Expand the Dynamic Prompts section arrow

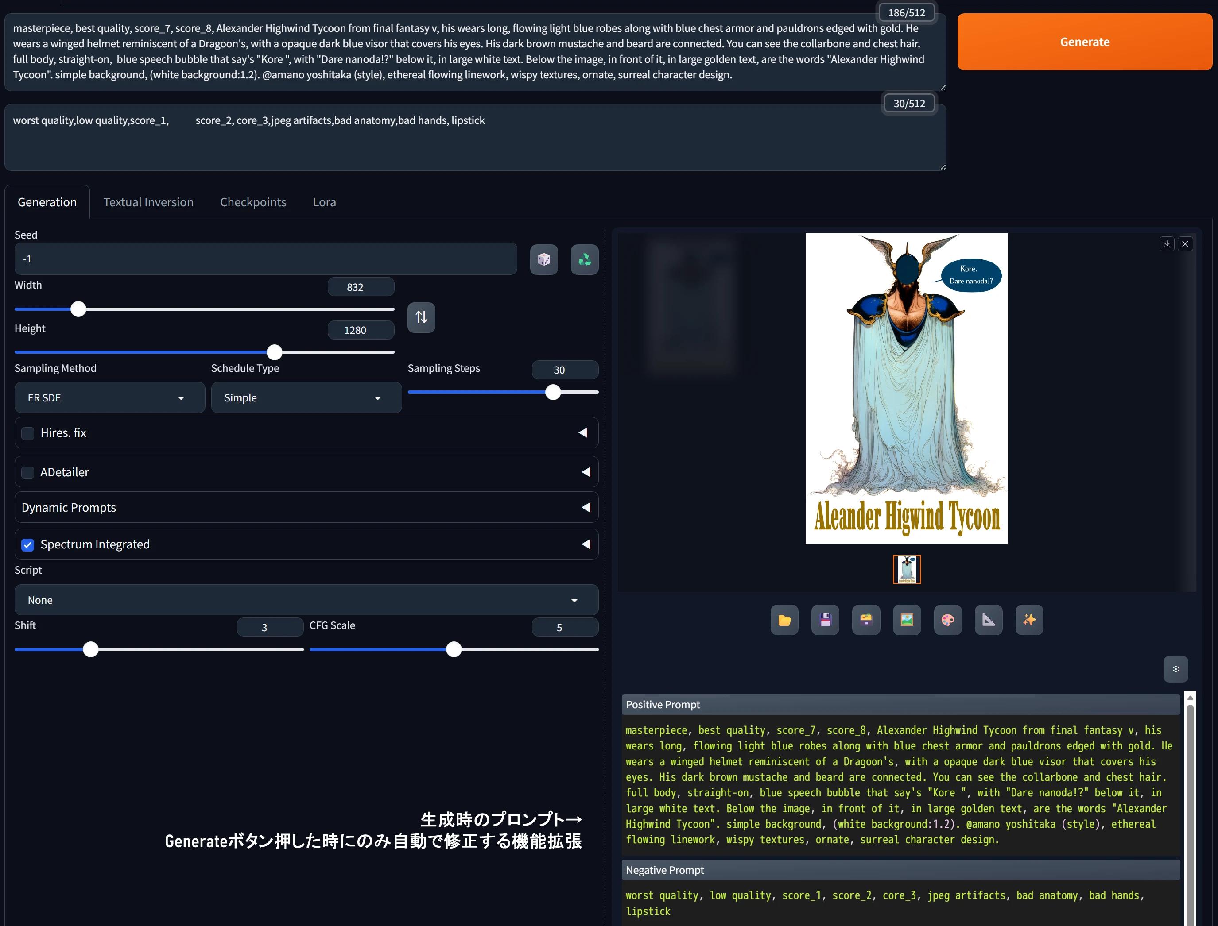tap(586, 507)
